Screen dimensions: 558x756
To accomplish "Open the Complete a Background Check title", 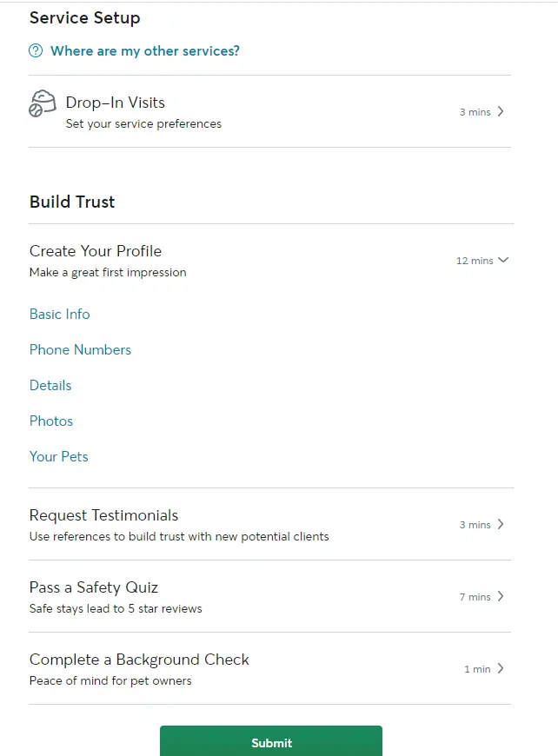I will pos(139,659).
